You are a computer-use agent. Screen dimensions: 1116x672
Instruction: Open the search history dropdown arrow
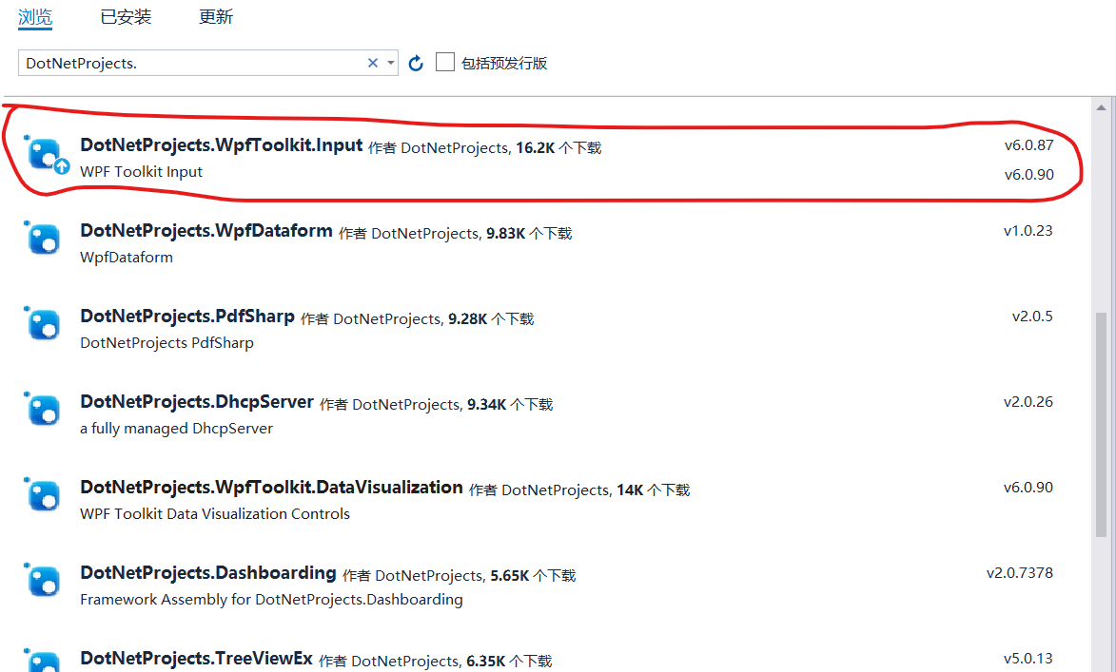[x=389, y=62]
